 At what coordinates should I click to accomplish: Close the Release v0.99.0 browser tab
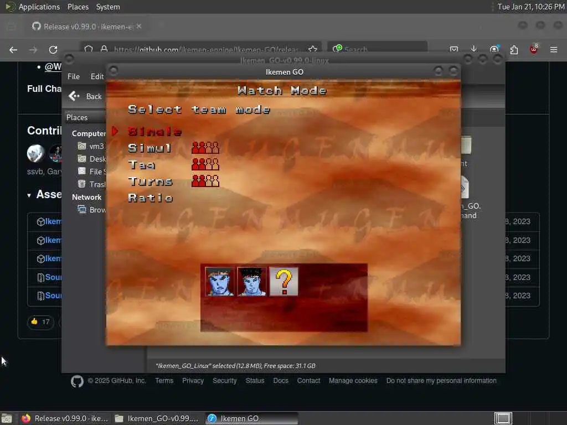pyautogui.click(x=139, y=27)
